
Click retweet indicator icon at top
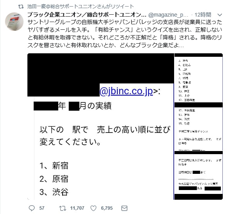(x=21, y=7)
